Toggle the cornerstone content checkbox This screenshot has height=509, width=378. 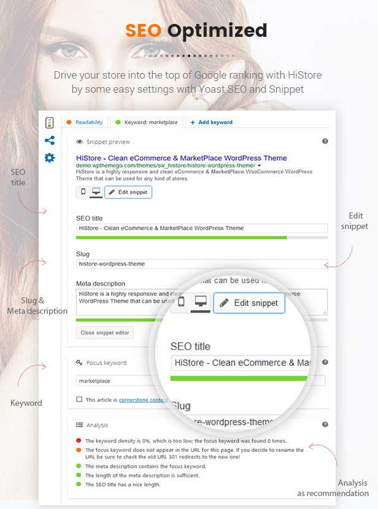(79, 399)
